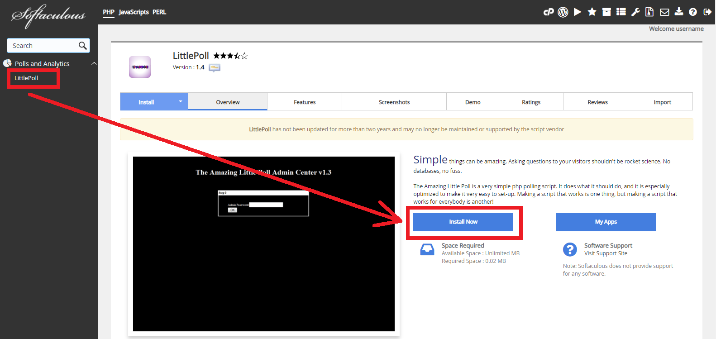This screenshot has width=716, height=339.
Task: Open the archive box installations icon
Action: tap(606, 12)
